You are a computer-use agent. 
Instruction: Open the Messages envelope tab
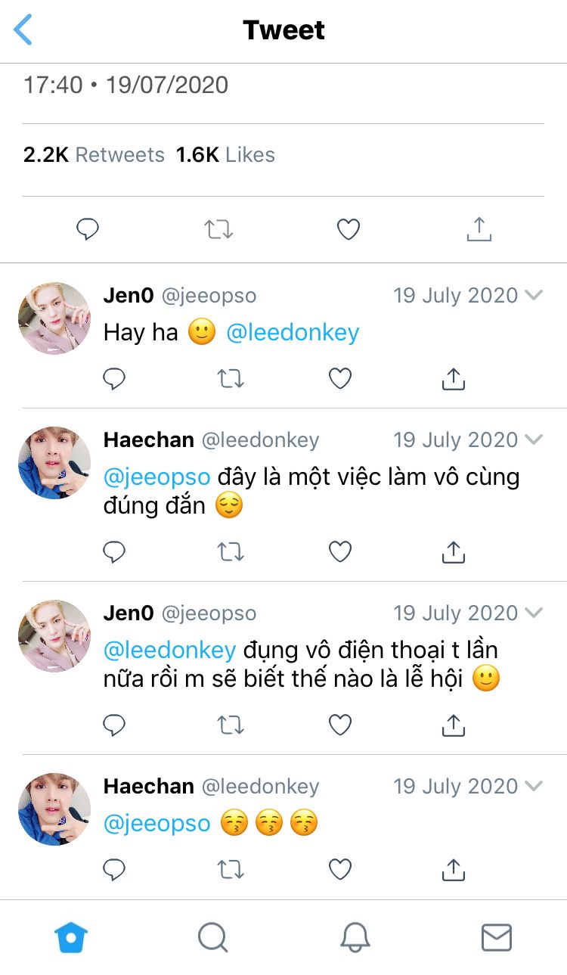[x=497, y=938]
